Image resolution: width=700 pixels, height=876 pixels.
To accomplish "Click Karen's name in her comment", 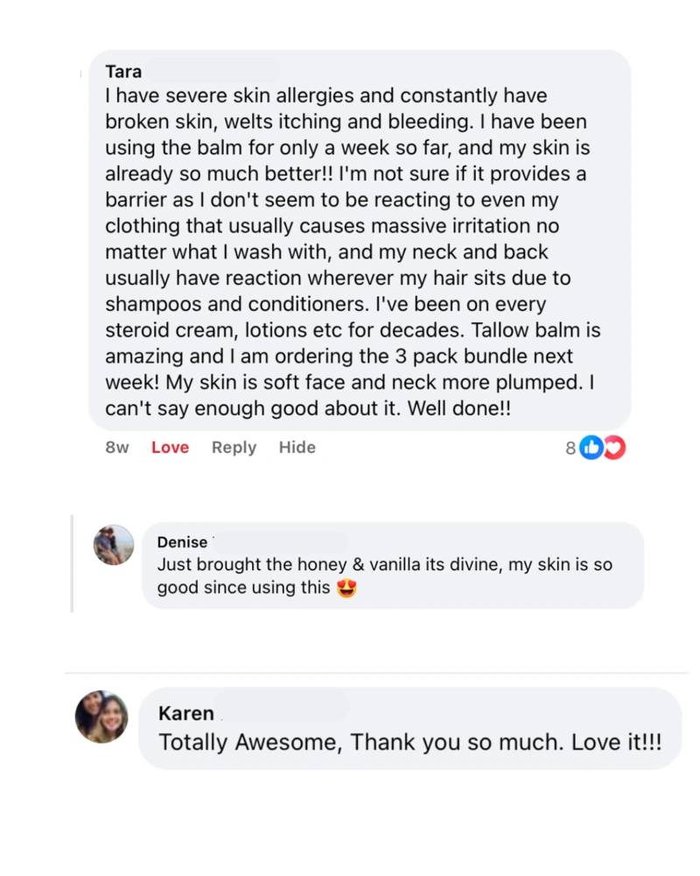I will pos(185,713).
